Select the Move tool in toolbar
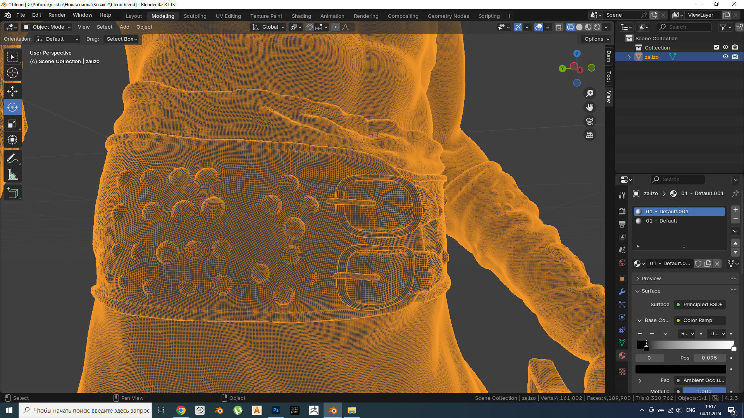 (x=12, y=91)
